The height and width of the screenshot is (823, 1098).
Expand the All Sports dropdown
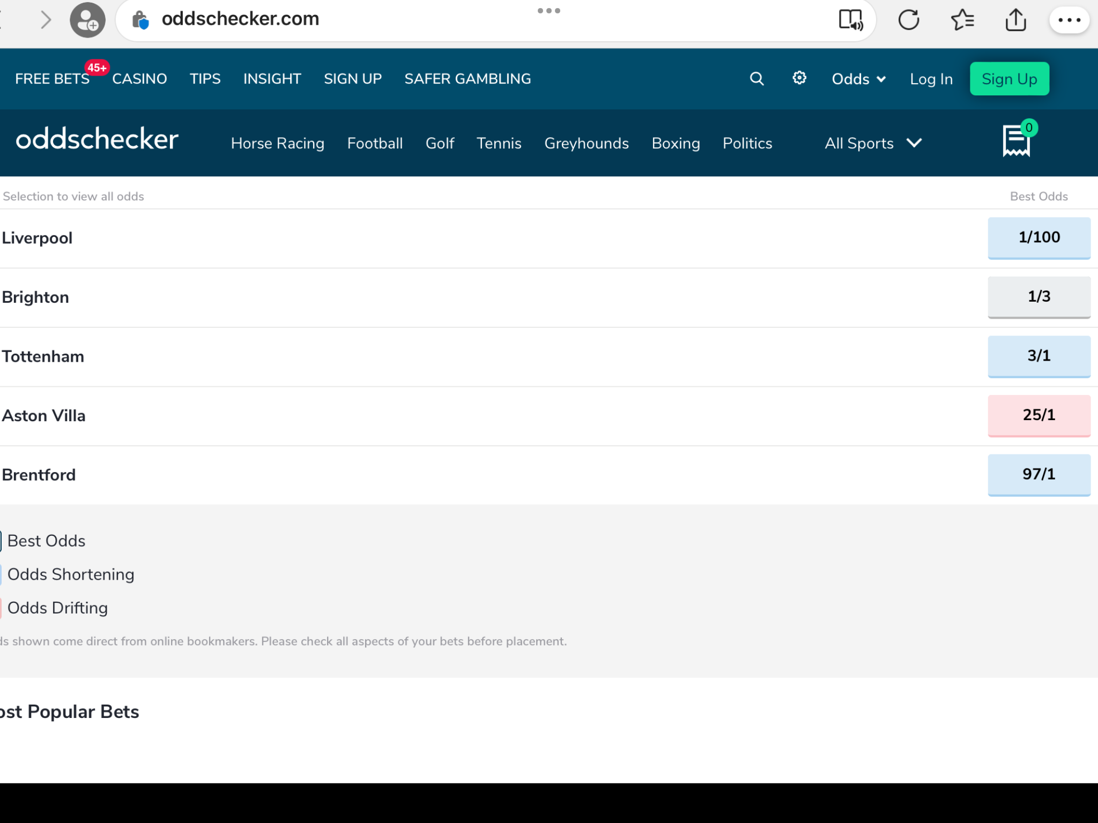873,143
